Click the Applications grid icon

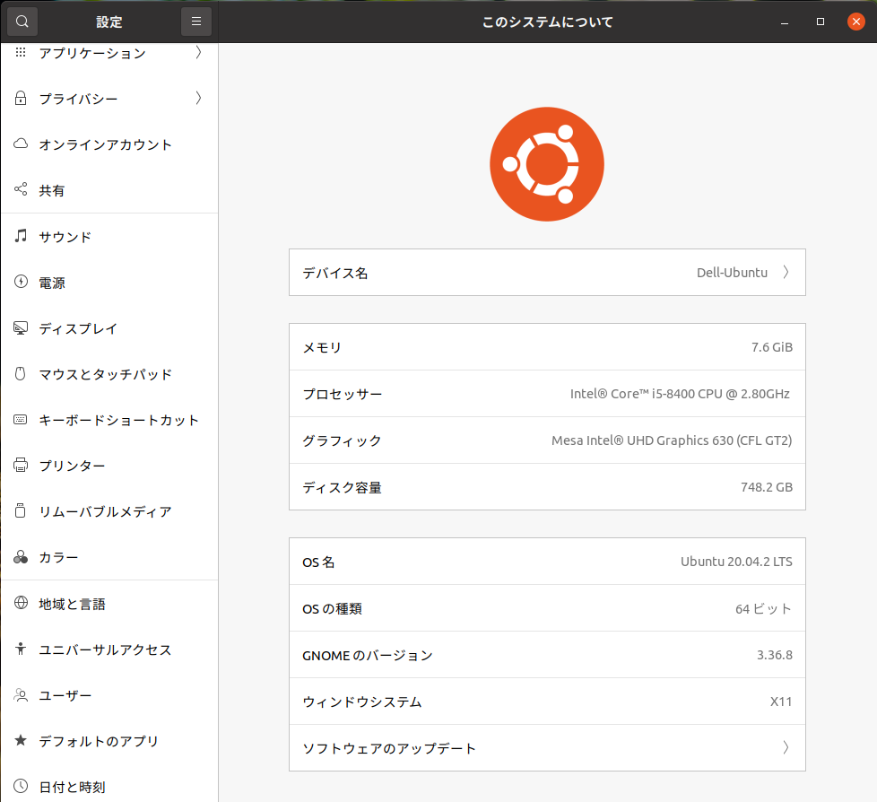(x=21, y=52)
